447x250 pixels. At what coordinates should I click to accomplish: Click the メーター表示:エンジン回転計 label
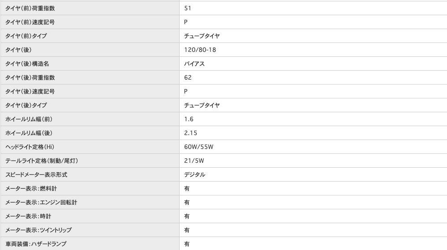(x=35, y=202)
